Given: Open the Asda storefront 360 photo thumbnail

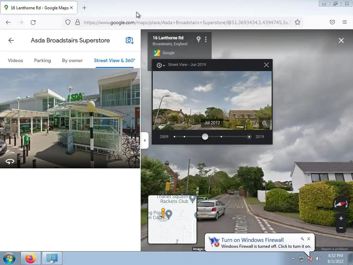Looking at the screenshot, I should (x=70, y=118).
